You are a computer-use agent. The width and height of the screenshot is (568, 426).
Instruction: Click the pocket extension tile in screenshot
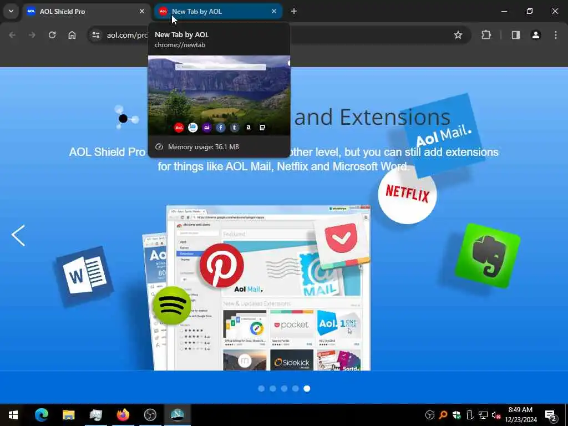[x=292, y=327]
